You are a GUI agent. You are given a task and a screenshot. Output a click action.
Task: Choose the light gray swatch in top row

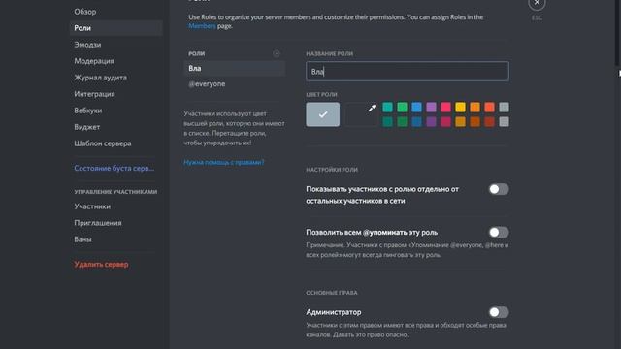[504, 107]
